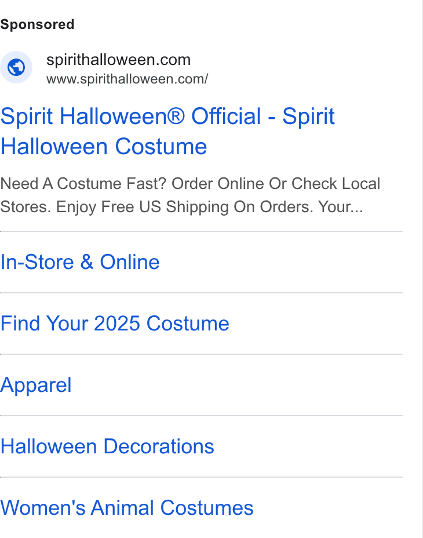Click the 'Halloween Costume' second headline line

(x=104, y=147)
